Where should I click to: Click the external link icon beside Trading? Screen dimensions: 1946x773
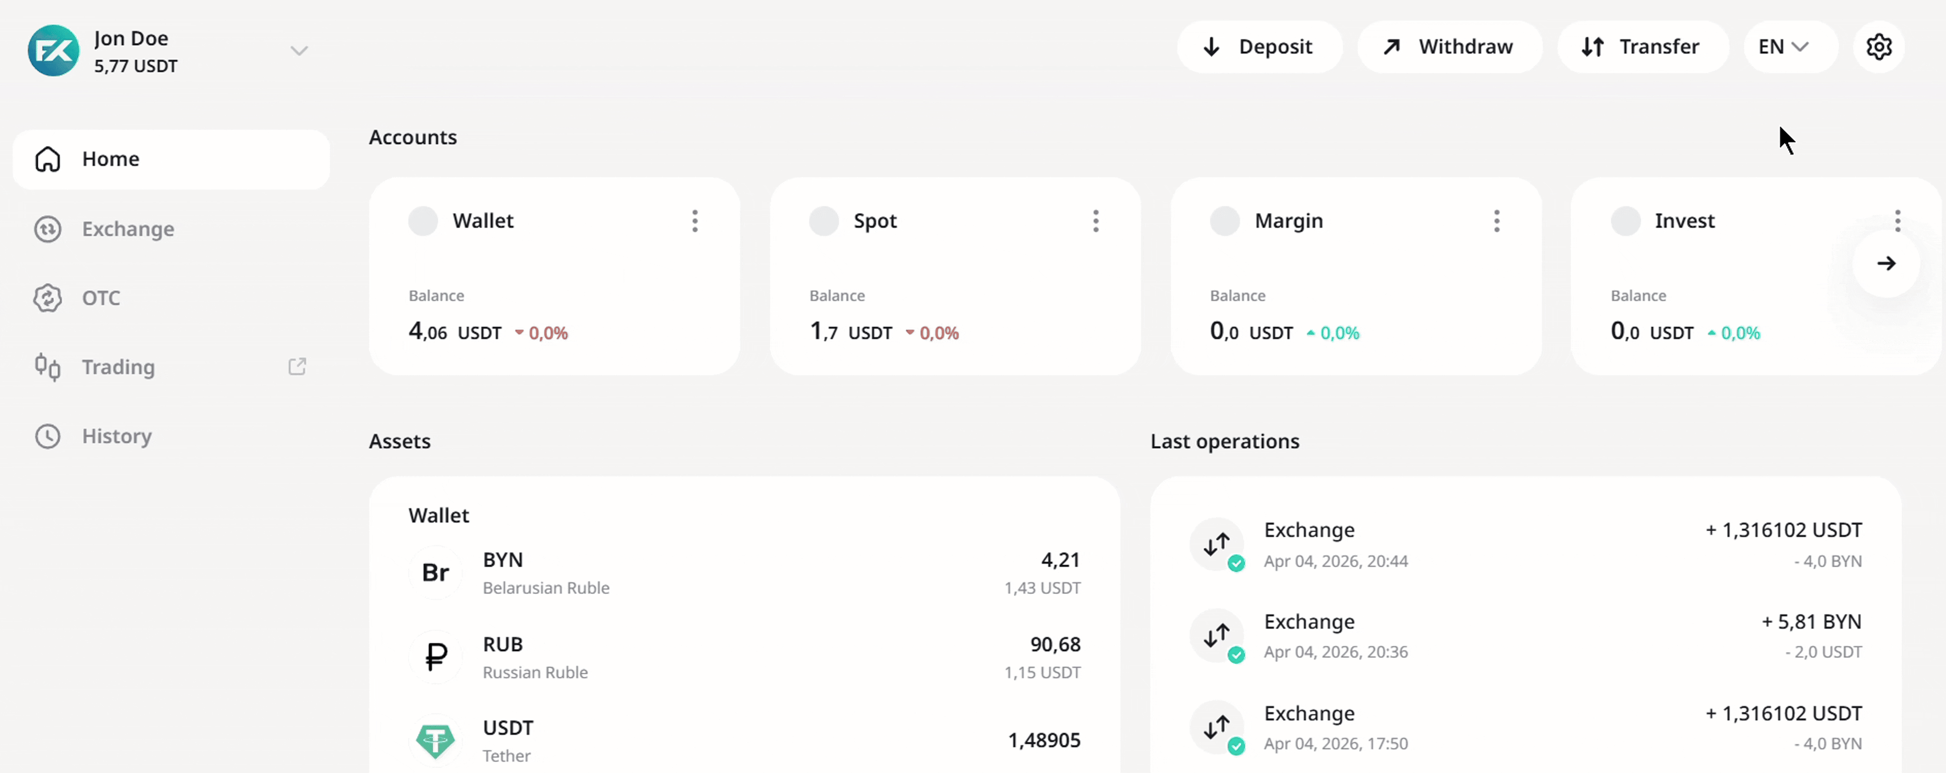297,366
